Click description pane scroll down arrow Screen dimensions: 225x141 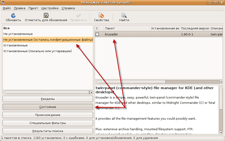(221, 133)
